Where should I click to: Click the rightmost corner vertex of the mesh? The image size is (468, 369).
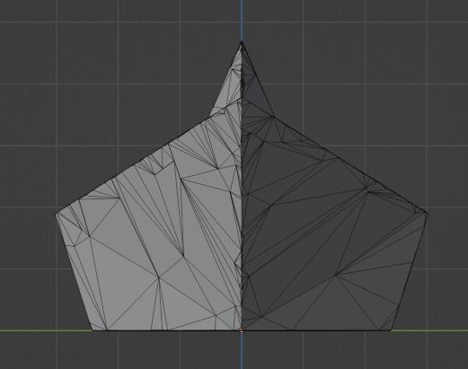428,214
